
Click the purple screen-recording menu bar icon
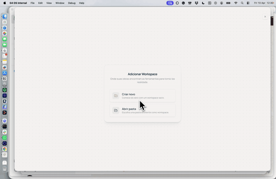tap(170, 3)
